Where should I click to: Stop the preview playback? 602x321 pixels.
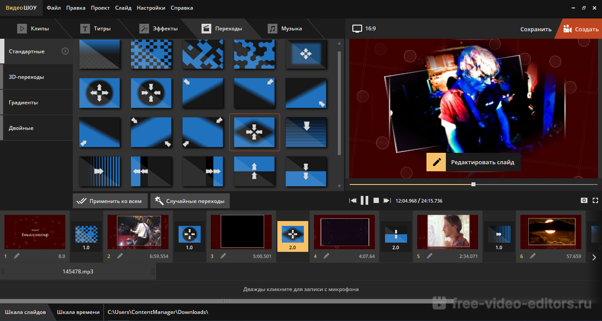pyautogui.click(x=376, y=200)
